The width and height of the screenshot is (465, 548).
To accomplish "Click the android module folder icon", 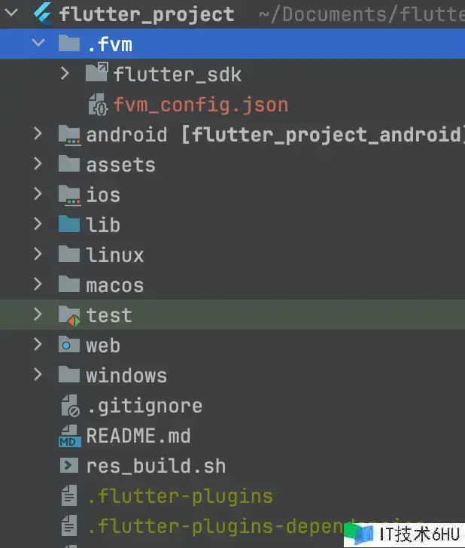I will point(69,135).
